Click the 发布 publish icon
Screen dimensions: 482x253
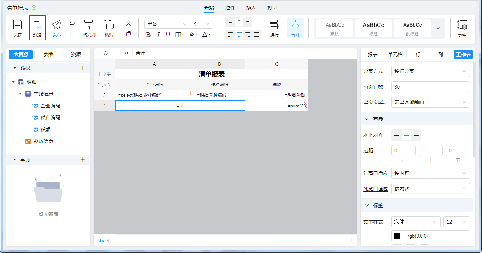(56, 28)
